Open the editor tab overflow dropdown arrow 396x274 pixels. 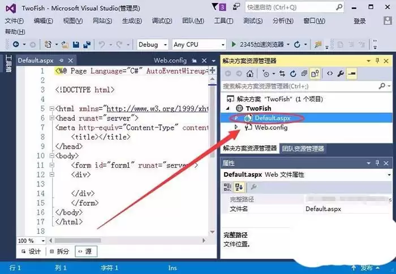[x=213, y=61]
